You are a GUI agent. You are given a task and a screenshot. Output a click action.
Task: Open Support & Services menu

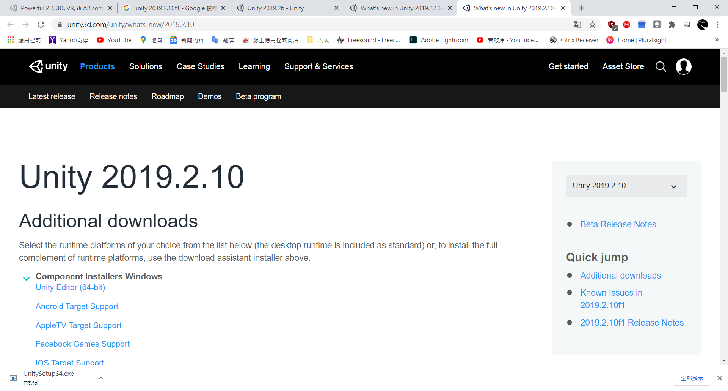[318, 66]
